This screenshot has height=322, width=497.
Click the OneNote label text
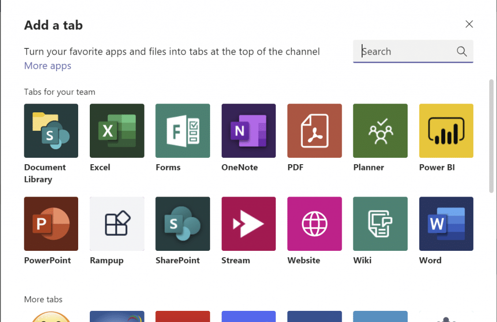pos(240,168)
